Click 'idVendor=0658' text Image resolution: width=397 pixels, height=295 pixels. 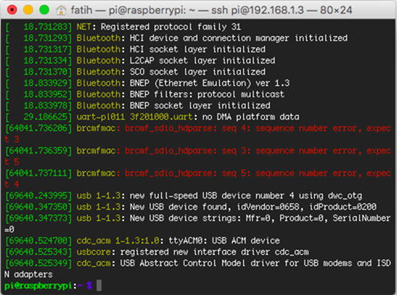pyautogui.click(x=268, y=207)
